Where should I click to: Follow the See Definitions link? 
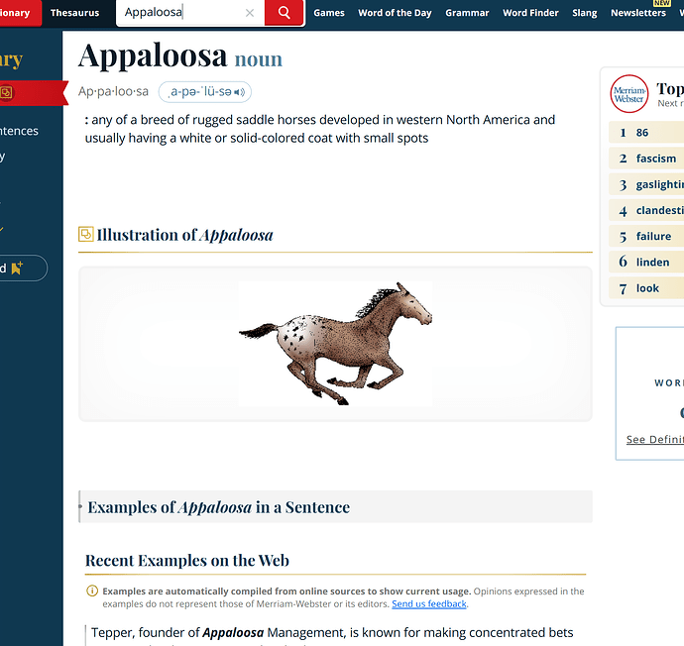pos(655,439)
